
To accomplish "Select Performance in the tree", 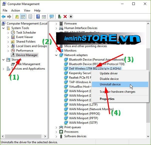I will click(x=25, y=51).
